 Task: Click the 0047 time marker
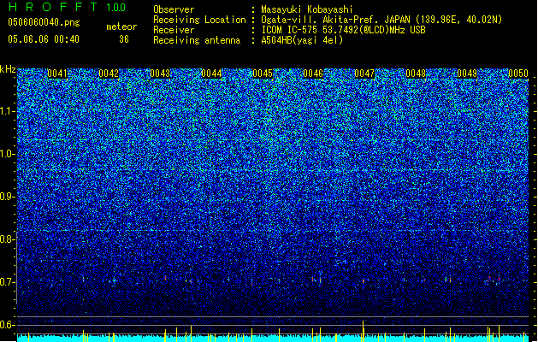tap(364, 74)
